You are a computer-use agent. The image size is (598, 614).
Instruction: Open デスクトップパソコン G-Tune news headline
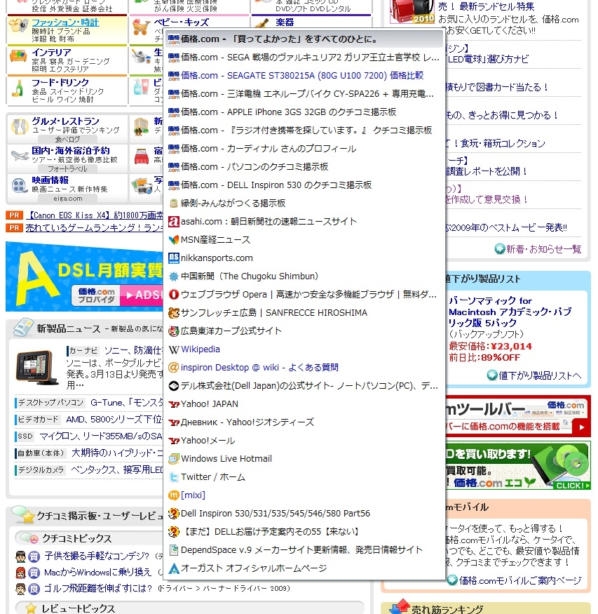[126, 403]
